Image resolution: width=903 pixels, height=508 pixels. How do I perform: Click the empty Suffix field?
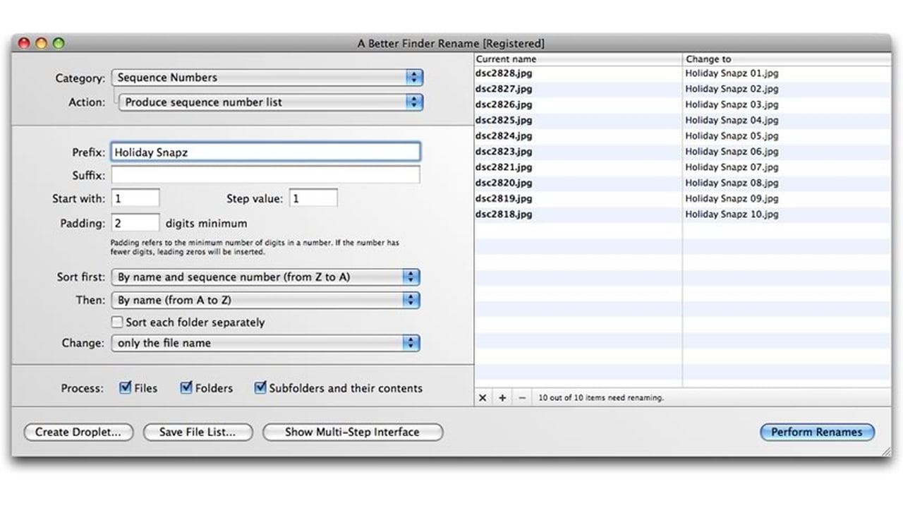pyautogui.click(x=265, y=175)
